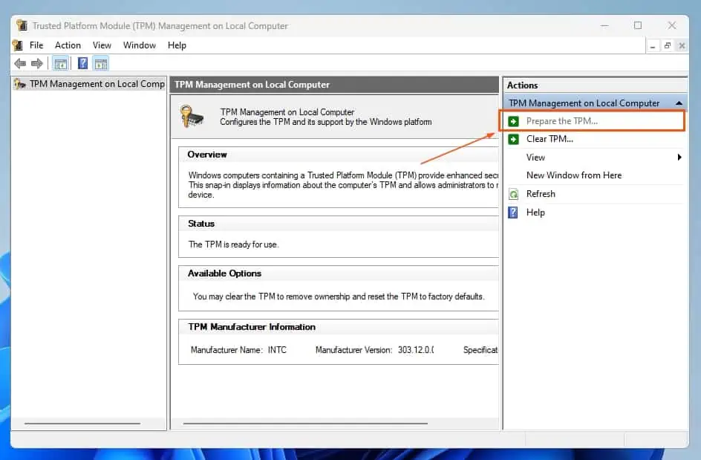701x460 pixels.
Task: Open the Action menu
Action: coord(68,45)
